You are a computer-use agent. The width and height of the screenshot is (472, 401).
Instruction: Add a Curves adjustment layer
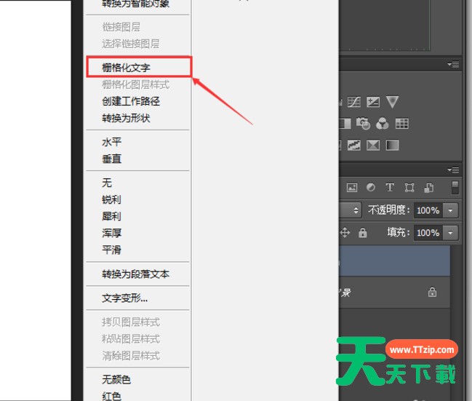point(354,103)
